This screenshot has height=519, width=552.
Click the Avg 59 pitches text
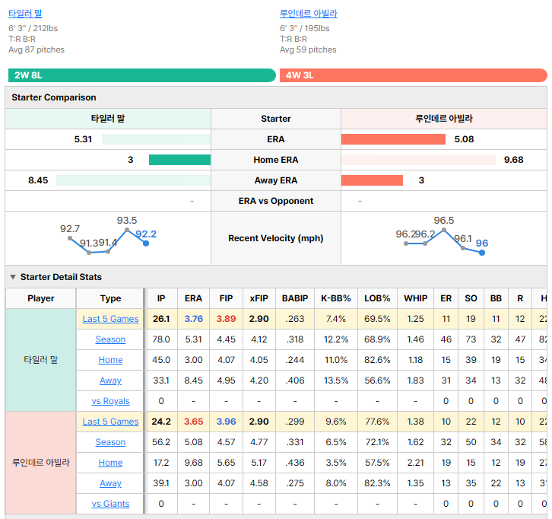tap(308, 49)
